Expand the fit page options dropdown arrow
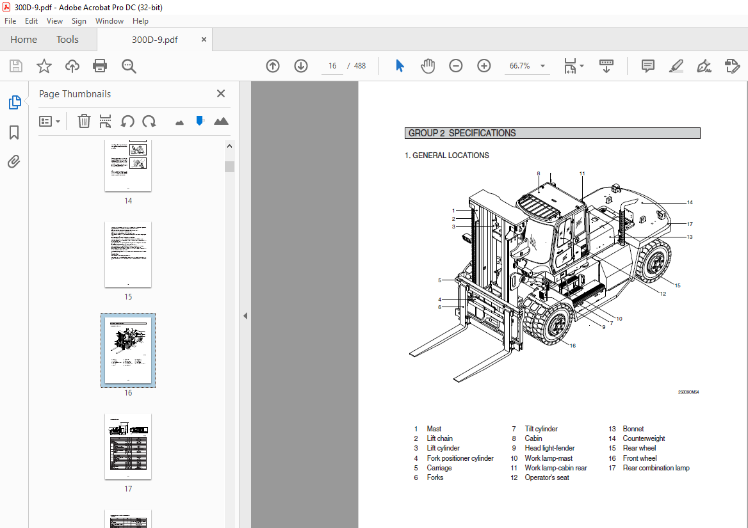 [x=581, y=66]
